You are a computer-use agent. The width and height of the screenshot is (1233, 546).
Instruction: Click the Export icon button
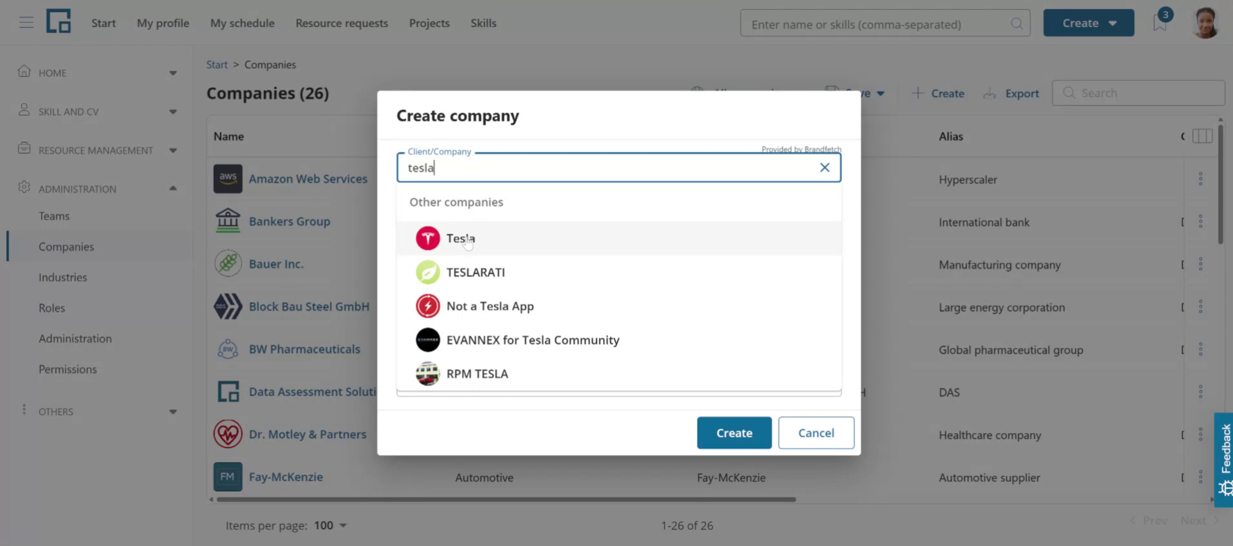(x=1010, y=93)
